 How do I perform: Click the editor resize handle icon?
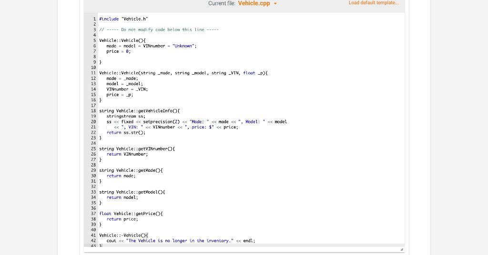[401, 249]
